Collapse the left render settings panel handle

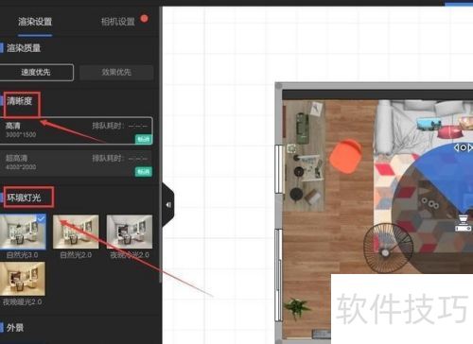[x=168, y=205]
